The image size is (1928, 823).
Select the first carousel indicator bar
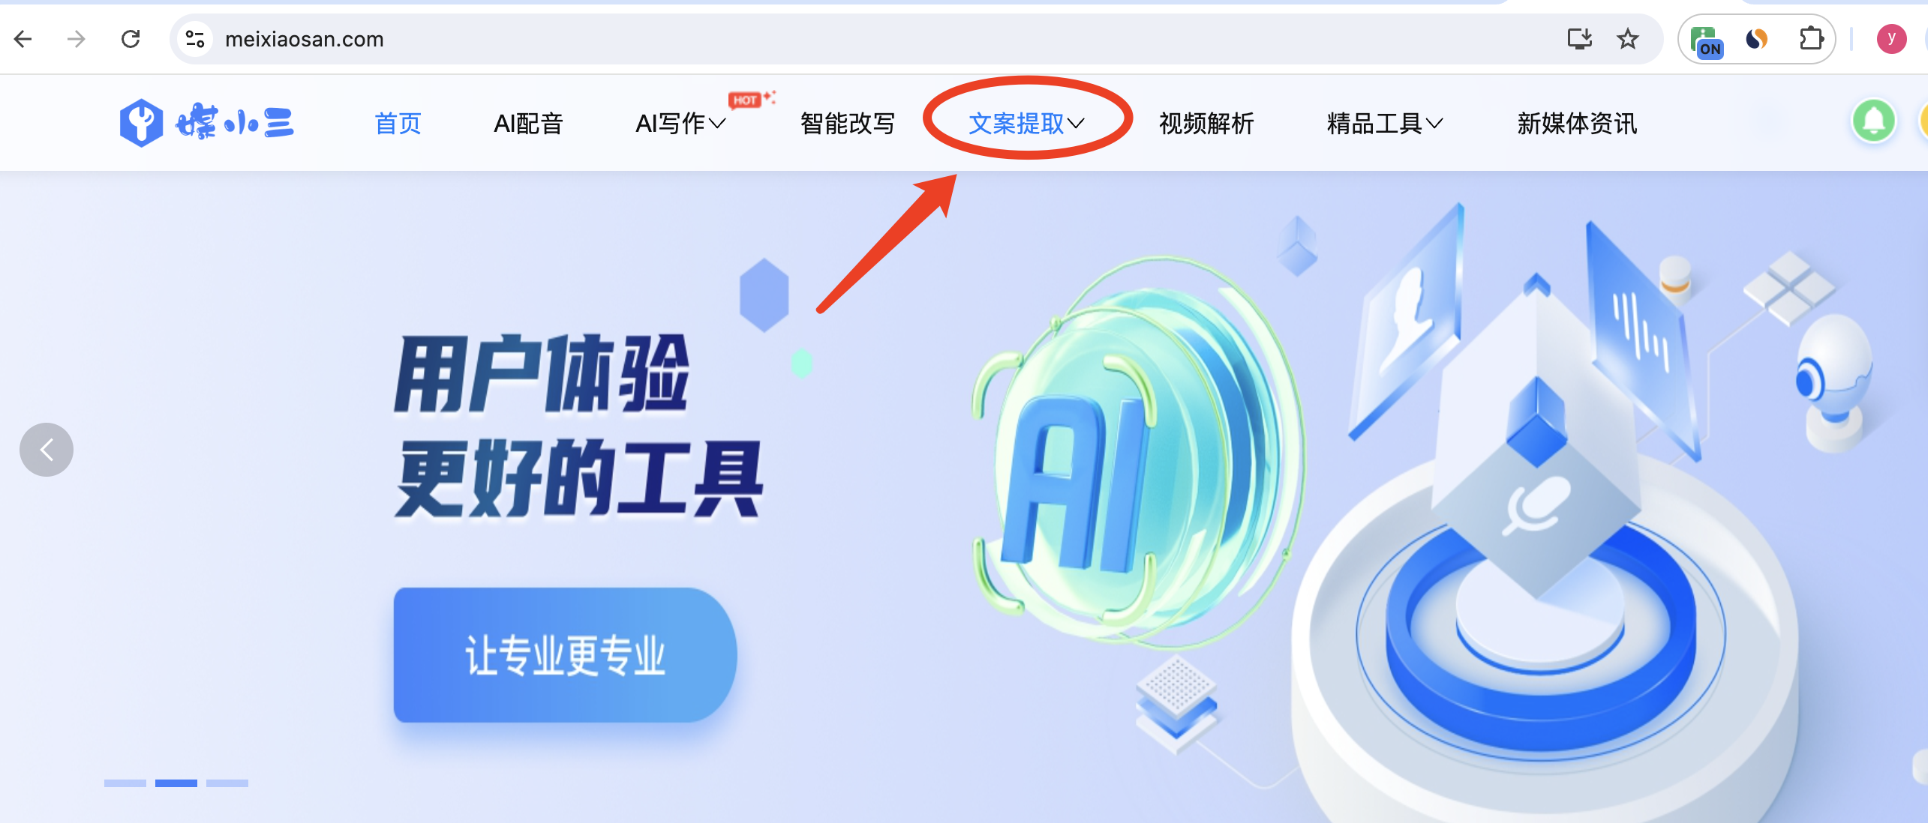pyautogui.click(x=125, y=783)
